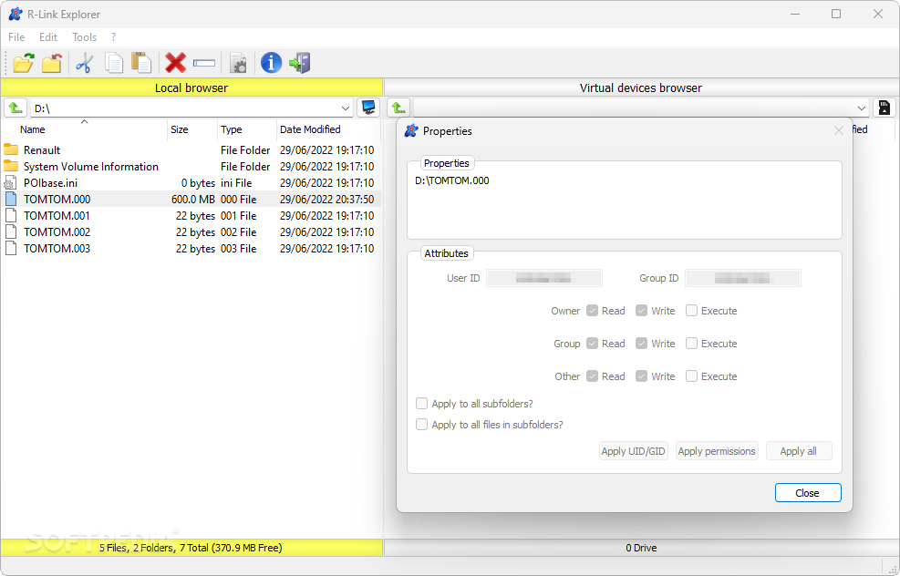Open the Tools menu
900x576 pixels.
click(x=84, y=36)
